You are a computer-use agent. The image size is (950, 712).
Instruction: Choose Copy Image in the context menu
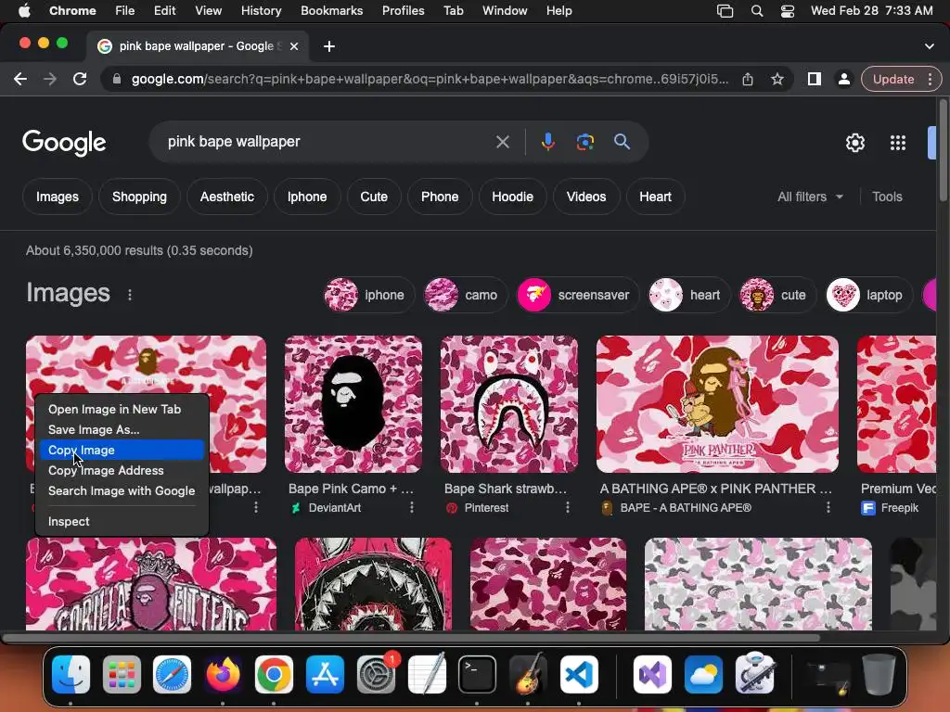pyautogui.click(x=122, y=450)
